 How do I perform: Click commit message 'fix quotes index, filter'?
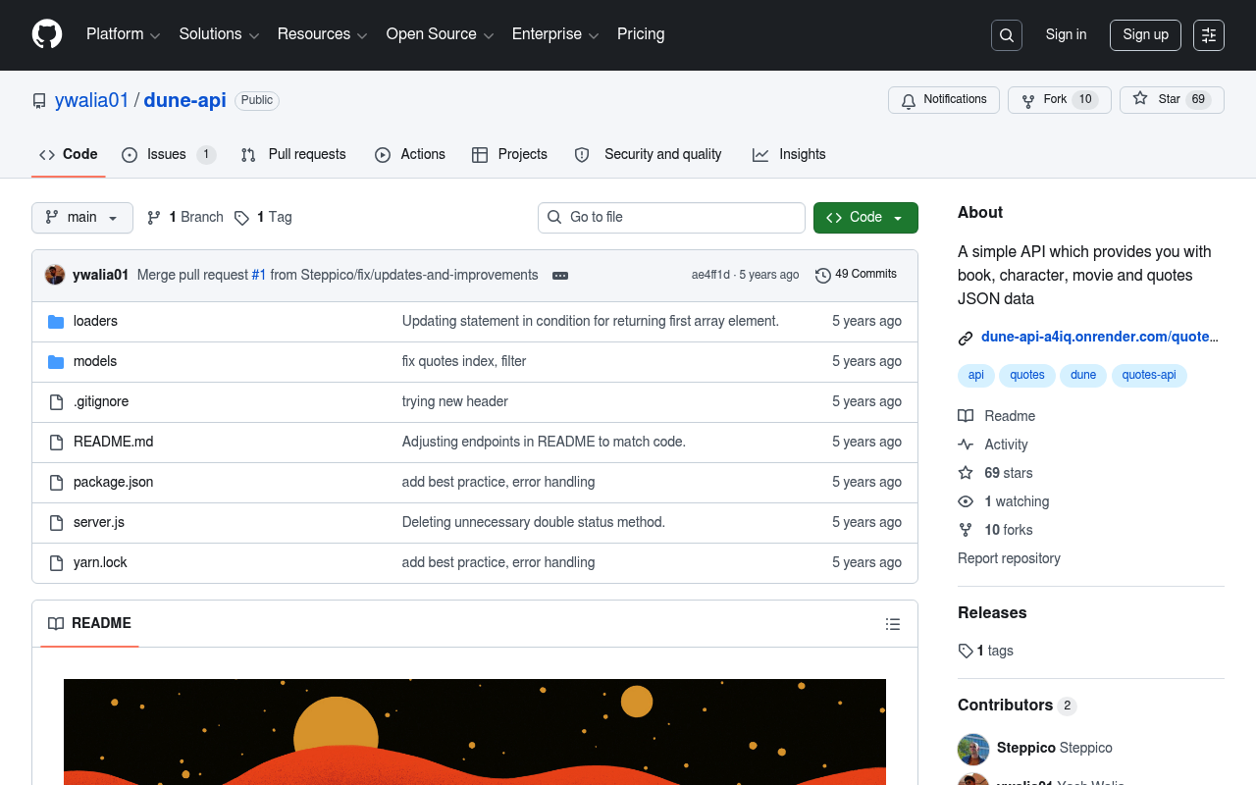click(x=464, y=361)
